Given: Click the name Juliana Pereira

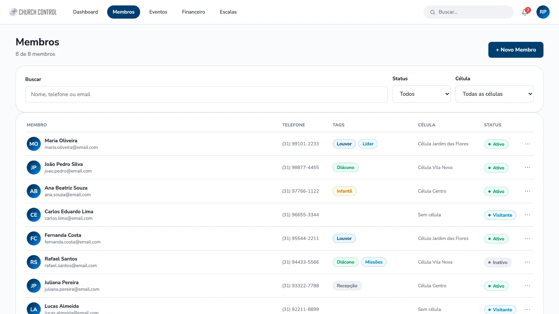Looking at the screenshot, I should (61, 283).
